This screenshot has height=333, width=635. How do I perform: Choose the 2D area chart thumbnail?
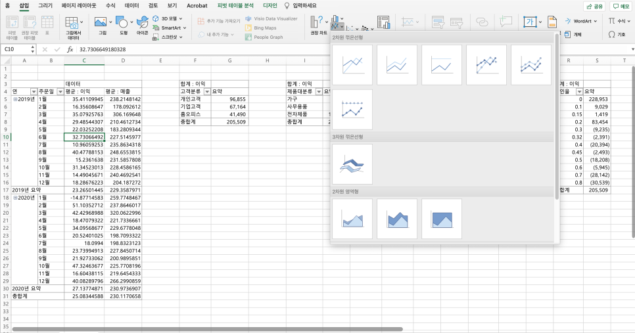tap(352, 219)
